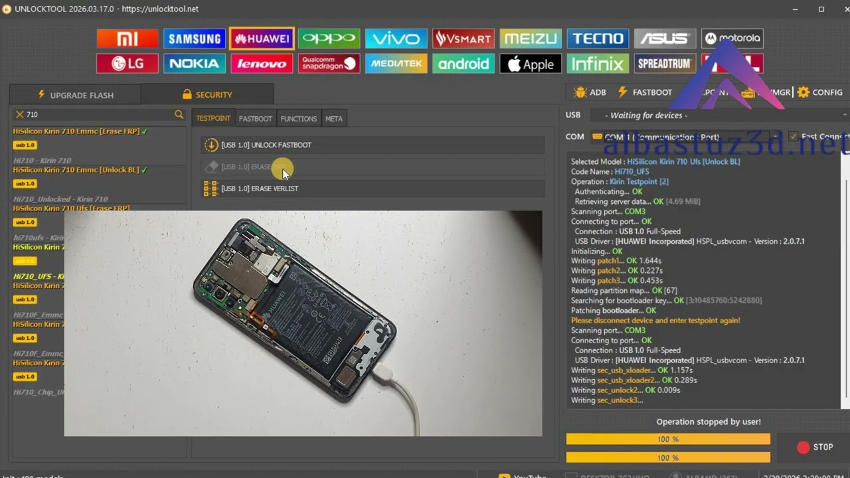
Task: Click the Operation stopped by user! status
Action: pos(709,422)
